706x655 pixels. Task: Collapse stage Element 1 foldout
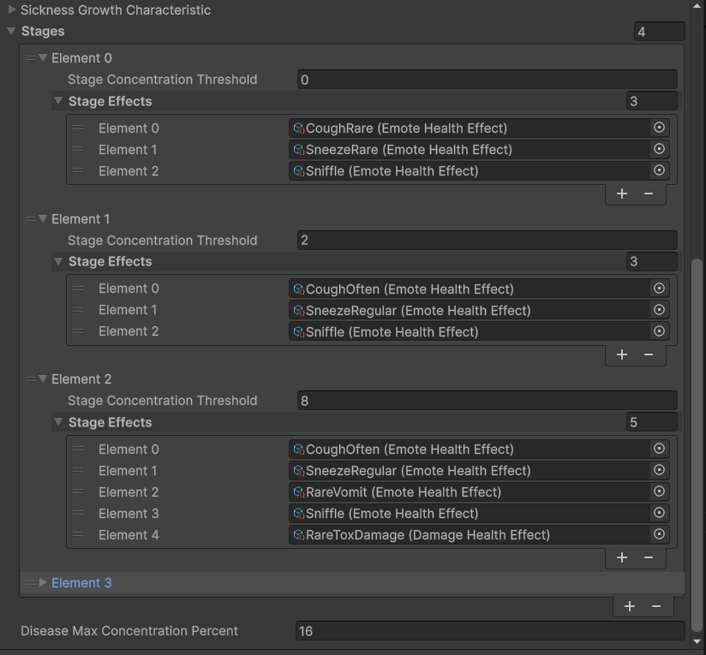point(43,218)
